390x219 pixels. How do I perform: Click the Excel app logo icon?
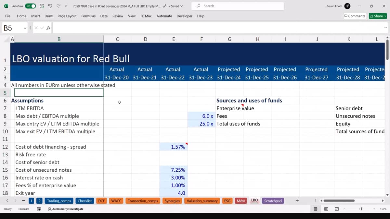[x=6, y=6]
